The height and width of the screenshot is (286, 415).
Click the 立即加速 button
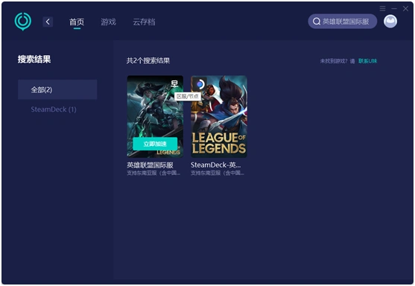pyautogui.click(x=155, y=144)
